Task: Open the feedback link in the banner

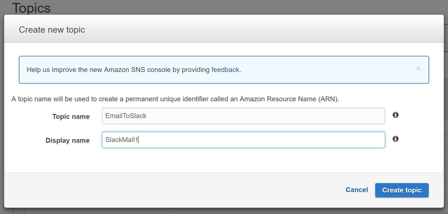Action: click(x=225, y=70)
